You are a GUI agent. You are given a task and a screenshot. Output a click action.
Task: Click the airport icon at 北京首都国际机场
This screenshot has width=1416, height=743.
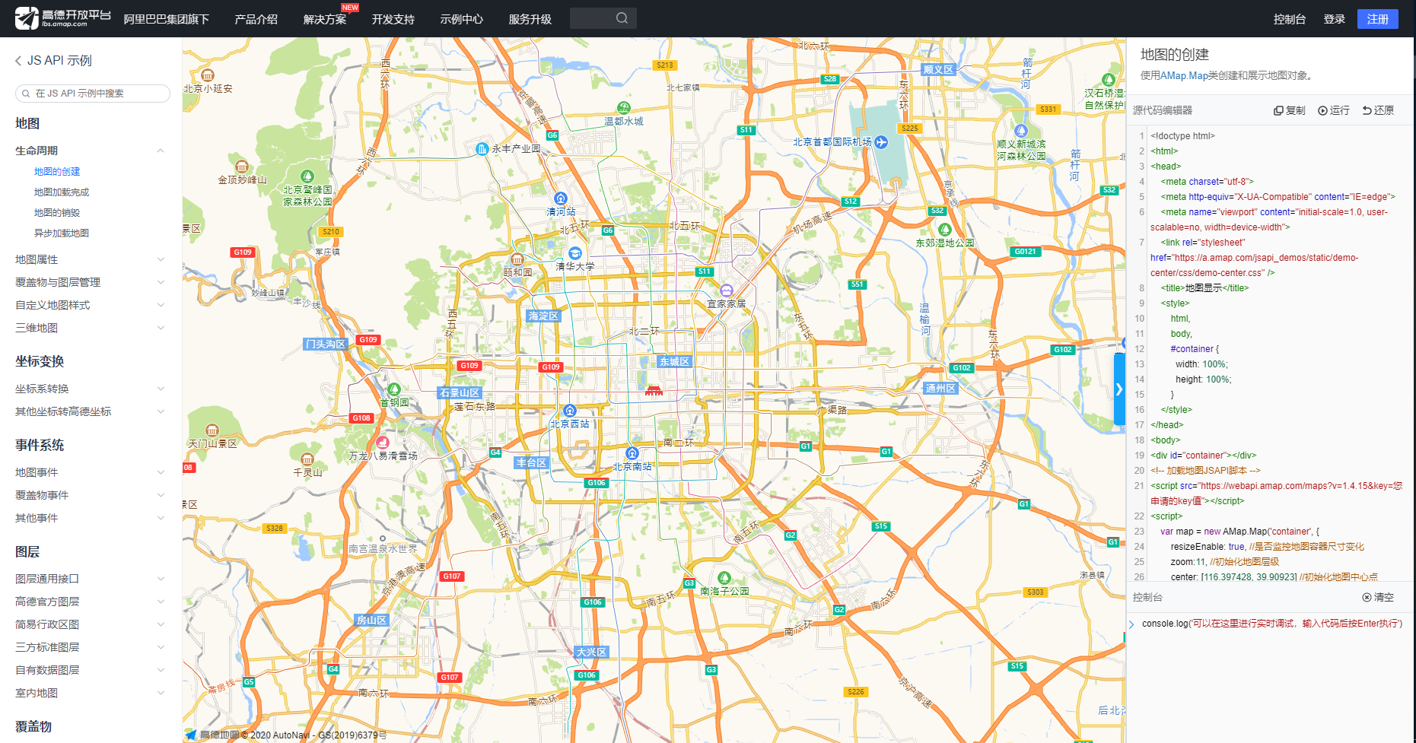[x=881, y=142]
